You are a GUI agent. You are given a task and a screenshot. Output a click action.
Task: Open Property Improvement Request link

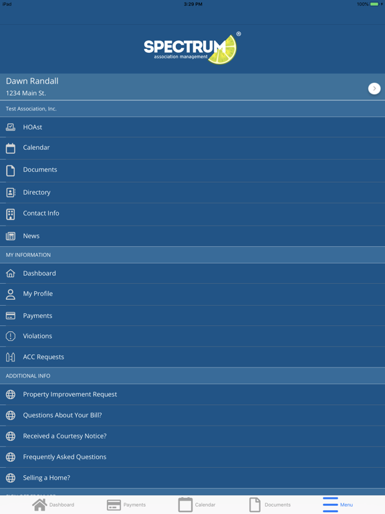pyautogui.click(x=192, y=394)
